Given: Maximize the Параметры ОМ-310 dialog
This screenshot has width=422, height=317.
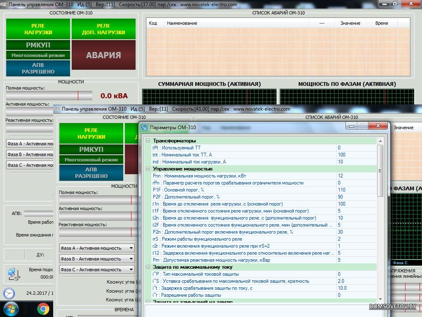Looking at the screenshot, I should 363,126.
